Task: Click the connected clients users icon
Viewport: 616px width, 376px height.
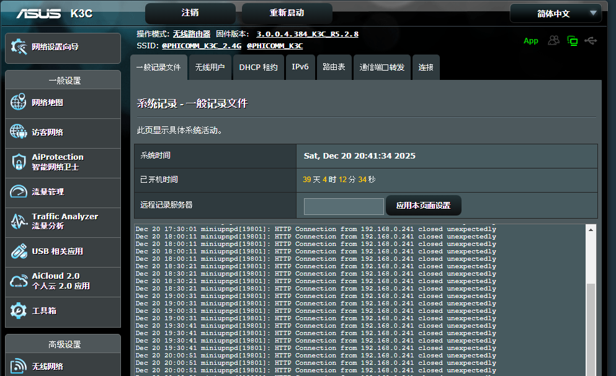Action: [x=553, y=41]
